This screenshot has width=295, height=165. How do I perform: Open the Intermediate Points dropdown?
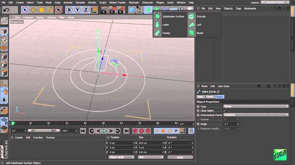coord(256,115)
